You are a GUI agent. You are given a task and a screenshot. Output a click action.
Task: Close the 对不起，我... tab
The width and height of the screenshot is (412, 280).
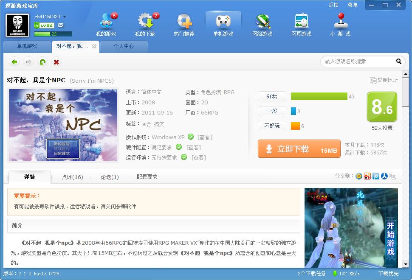(94, 46)
